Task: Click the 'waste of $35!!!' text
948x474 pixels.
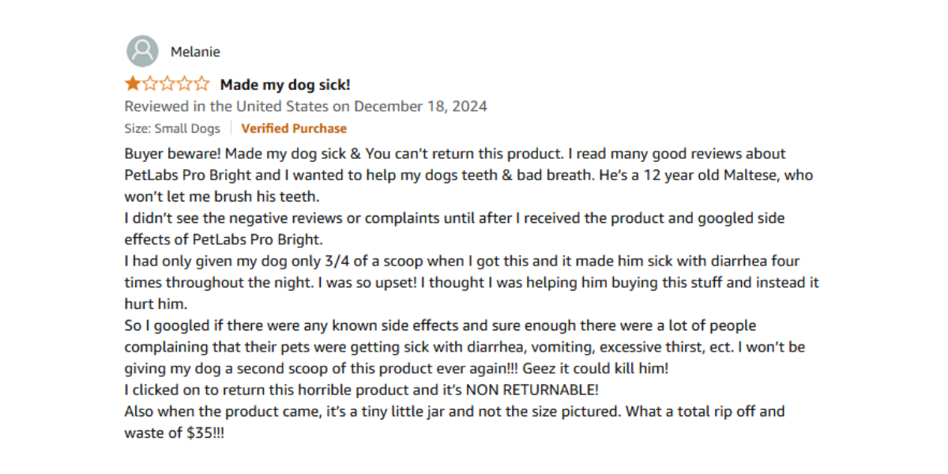Action: [174, 433]
